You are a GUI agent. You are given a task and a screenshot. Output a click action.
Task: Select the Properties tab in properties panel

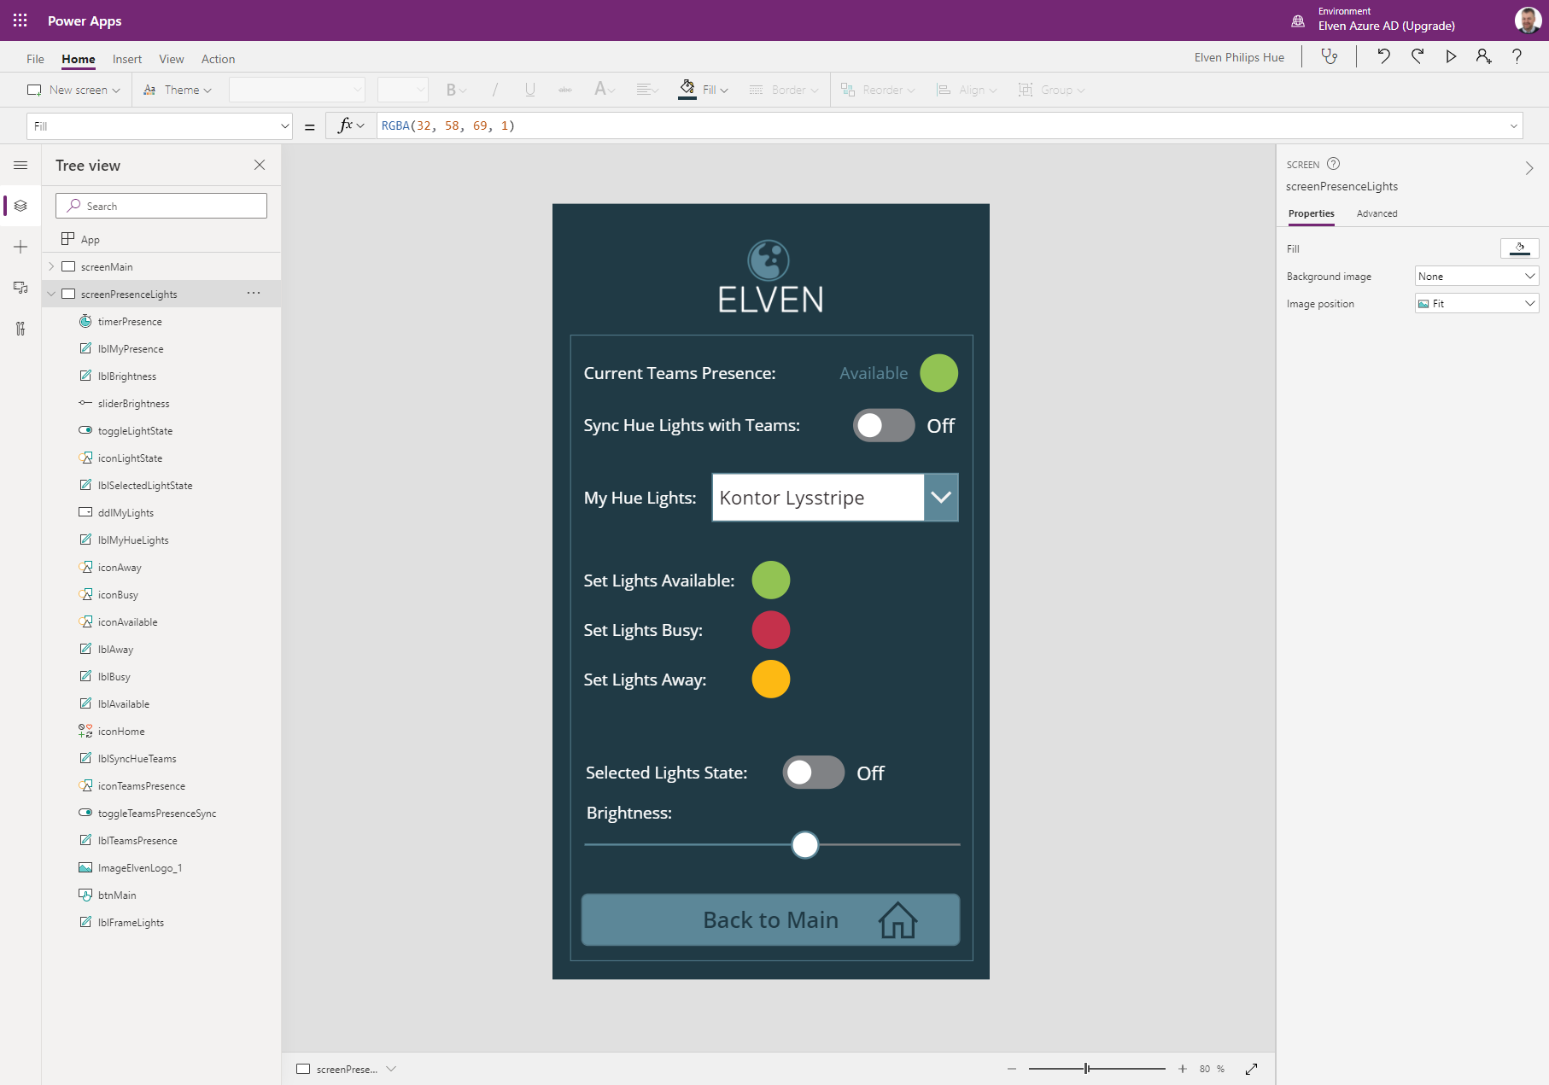point(1312,213)
